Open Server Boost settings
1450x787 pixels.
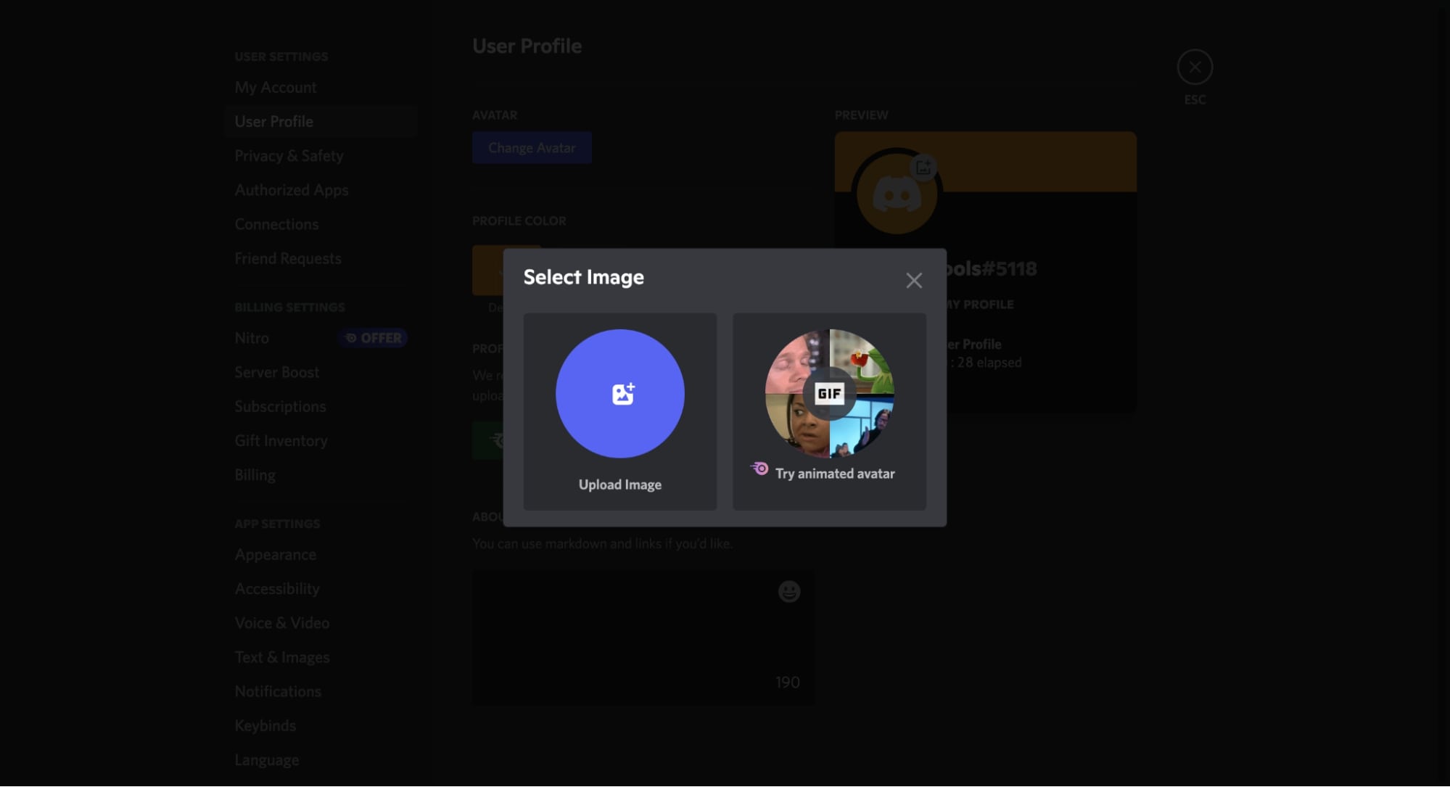pos(321,372)
